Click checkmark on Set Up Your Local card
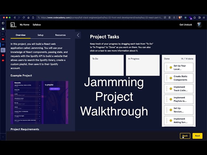Image resolution: width=207 pixels, height=155 pixels. pyautogui.click(x=171, y=67)
